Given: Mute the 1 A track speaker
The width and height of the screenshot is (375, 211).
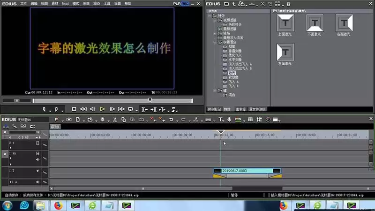Looking at the screenshot, I should pyautogui.click(x=37, y=182).
